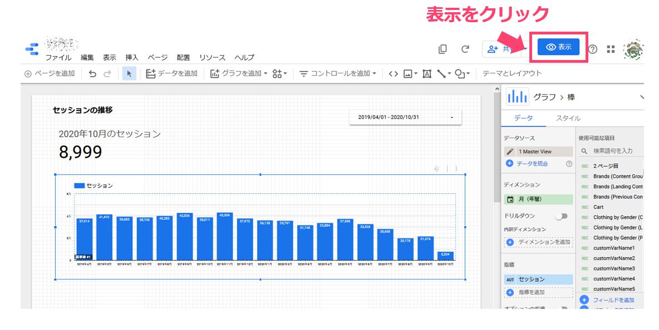Click the search field 検索語句を入力
This screenshot has width=659, height=330.
coord(612,151)
